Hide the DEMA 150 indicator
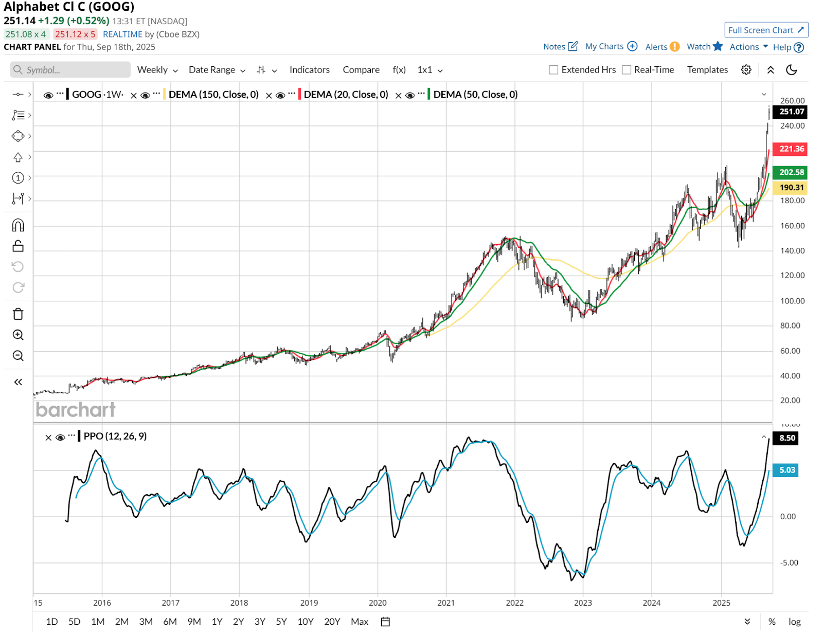The image size is (823, 637). [x=145, y=95]
